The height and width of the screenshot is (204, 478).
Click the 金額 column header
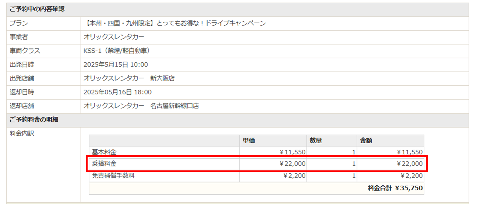pos(366,141)
